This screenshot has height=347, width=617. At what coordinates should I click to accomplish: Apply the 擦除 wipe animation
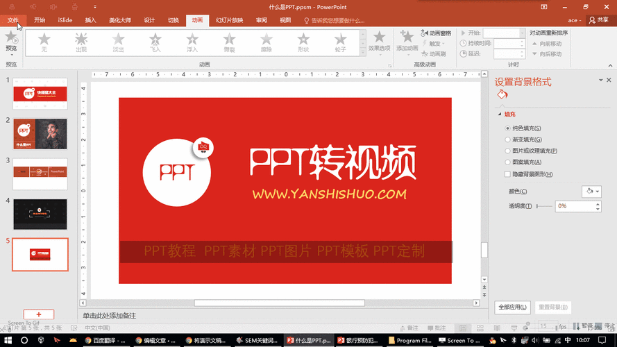point(266,42)
